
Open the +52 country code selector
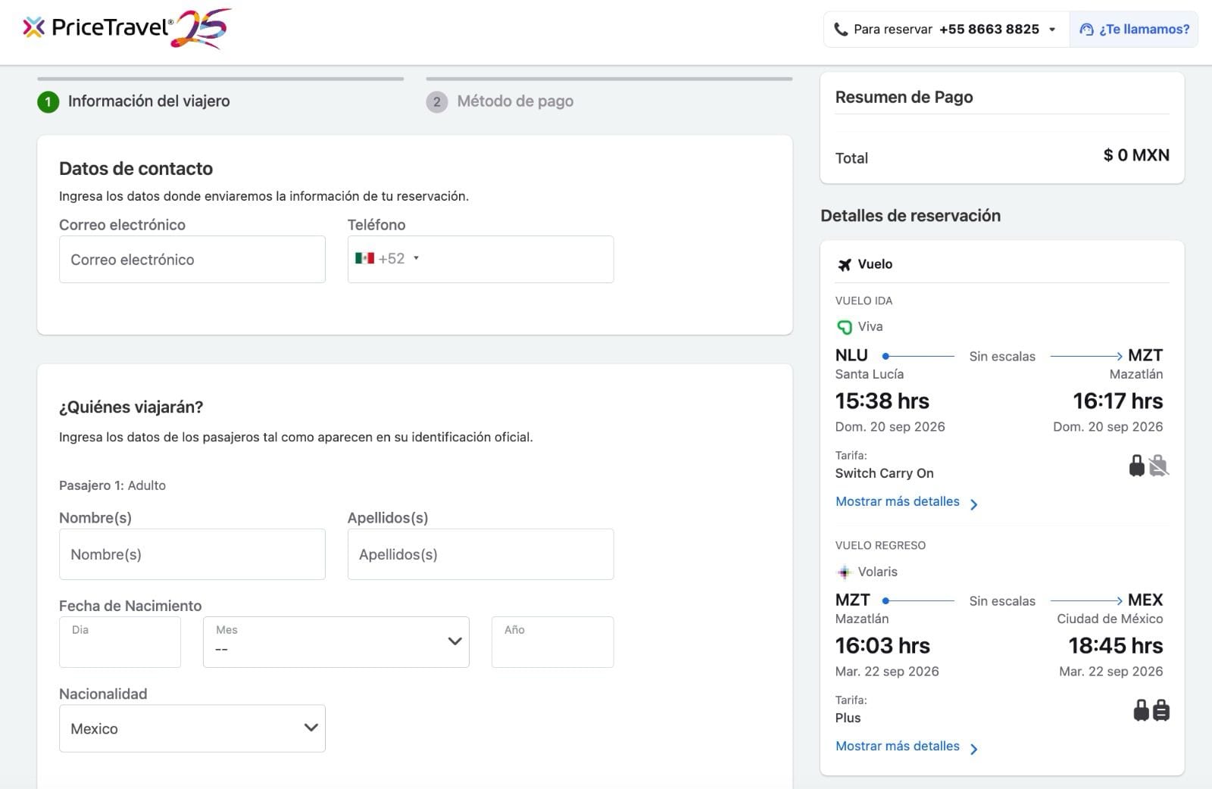click(387, 259)
